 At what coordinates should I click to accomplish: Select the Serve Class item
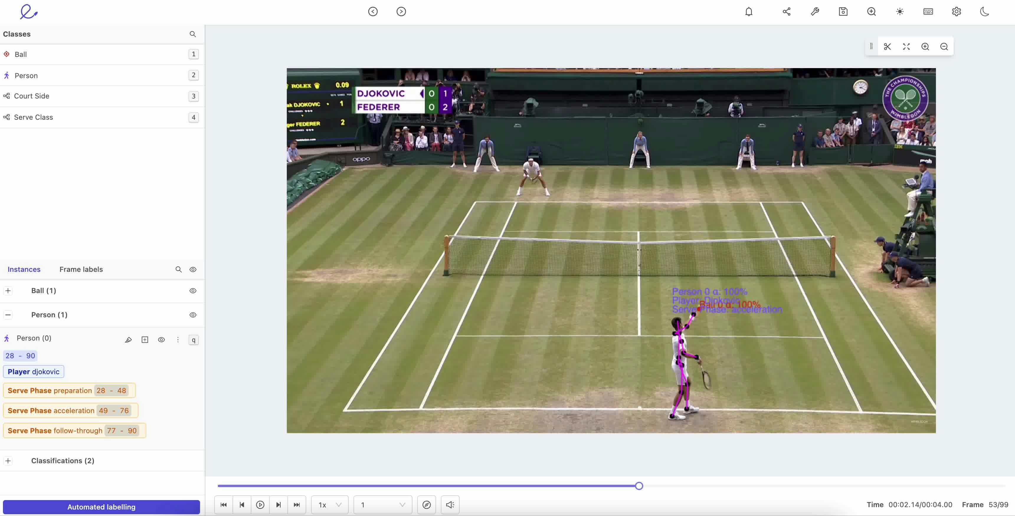coord(102,117)
